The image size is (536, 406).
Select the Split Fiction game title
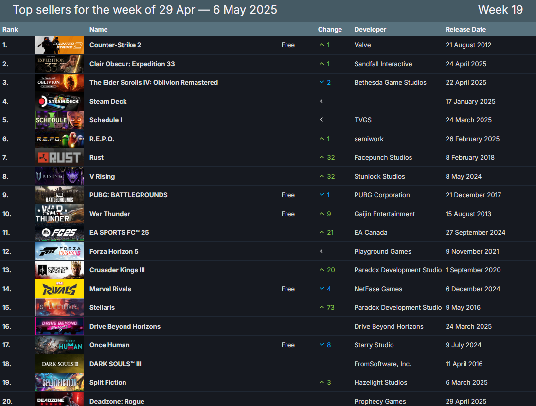click(x=107, y=383)
